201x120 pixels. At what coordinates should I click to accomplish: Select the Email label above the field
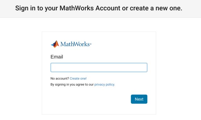57,57
